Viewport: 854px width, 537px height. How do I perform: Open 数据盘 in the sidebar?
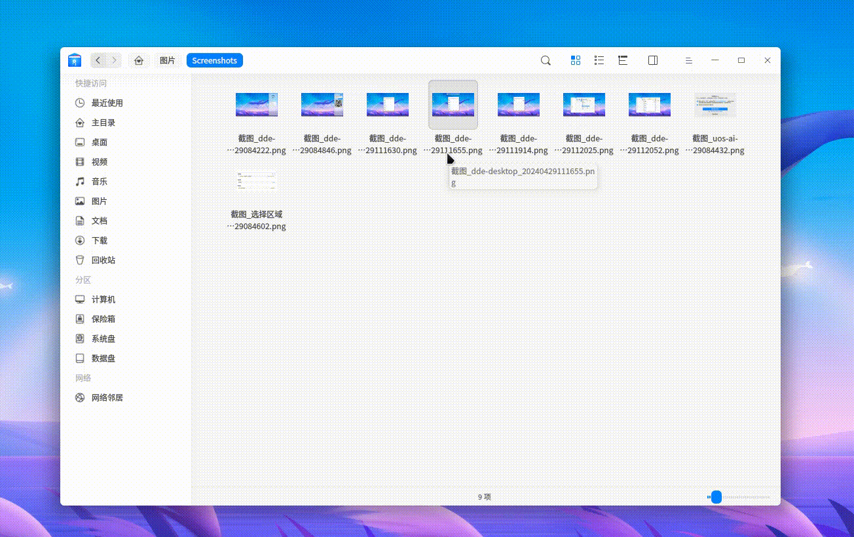click(126, 358)
